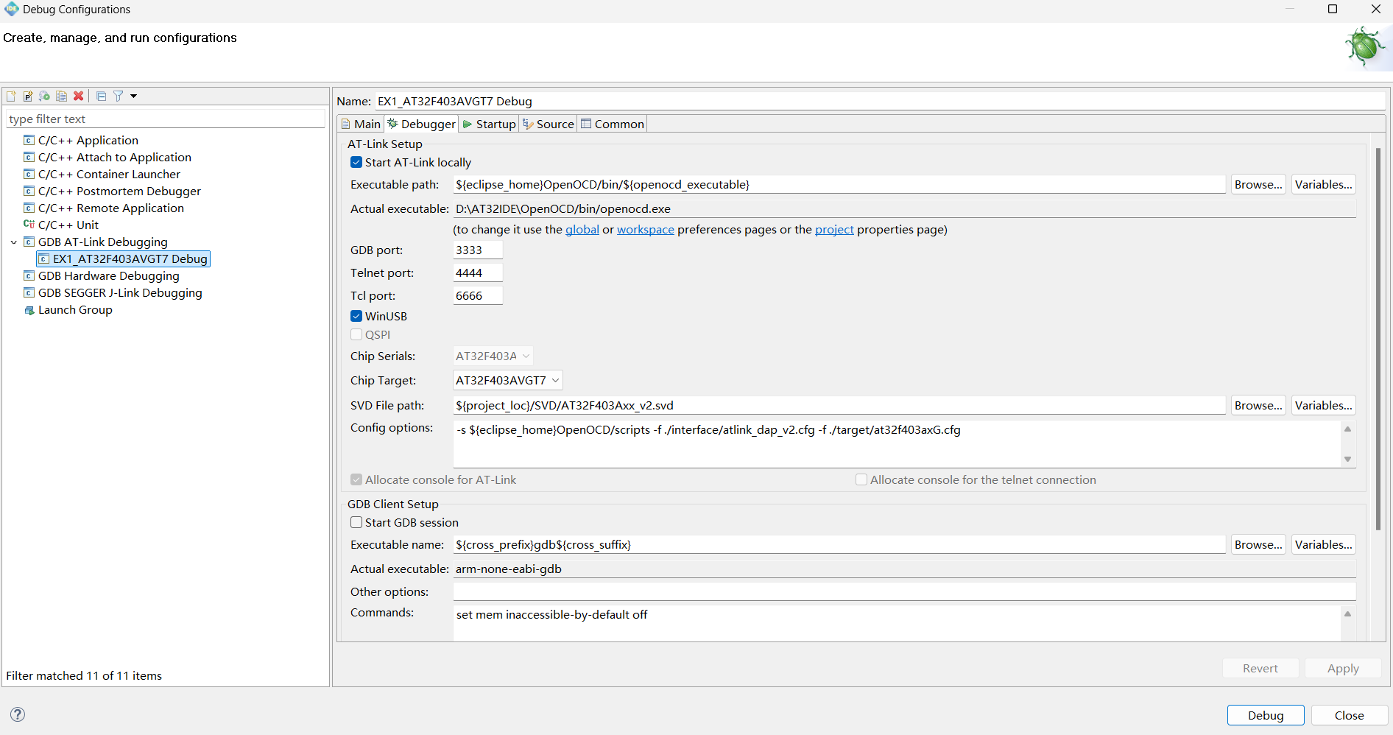Click the C/C++ Postmortem Debugger icon
This screenshot has height=735, width=1393.
(29, 191)
